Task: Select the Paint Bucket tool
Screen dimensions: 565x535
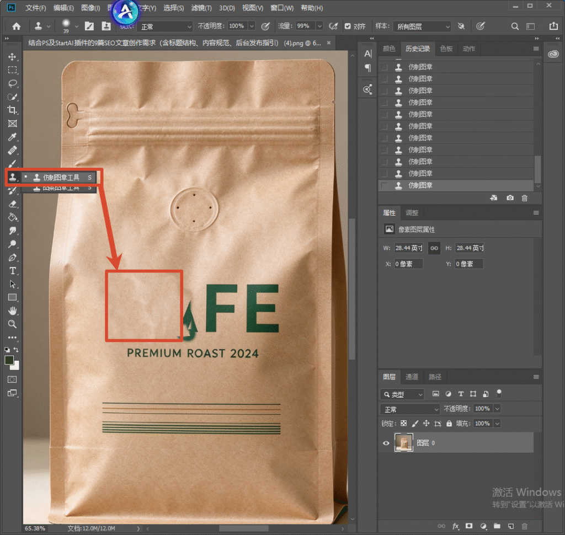Action: click(12, 217)
